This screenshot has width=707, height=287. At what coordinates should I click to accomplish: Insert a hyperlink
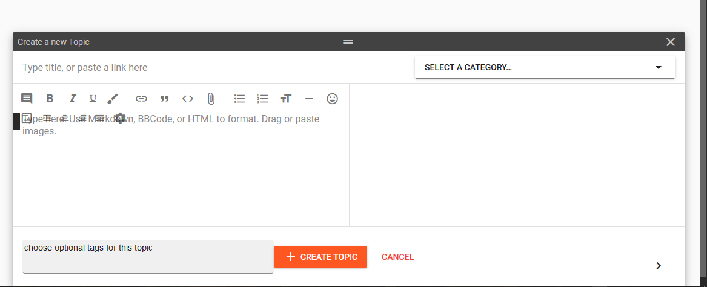pyautogui.click(x=141, y=99)
